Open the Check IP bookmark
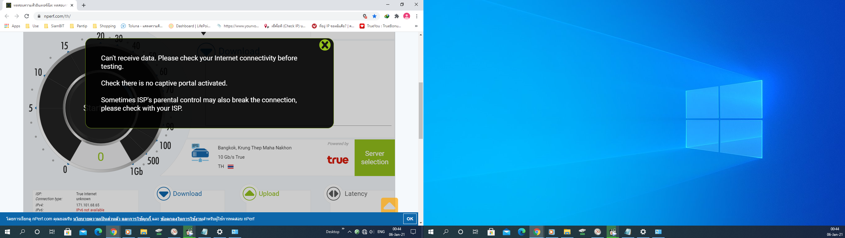The width and height of the screenshot is (845, 238). (285, 26)
